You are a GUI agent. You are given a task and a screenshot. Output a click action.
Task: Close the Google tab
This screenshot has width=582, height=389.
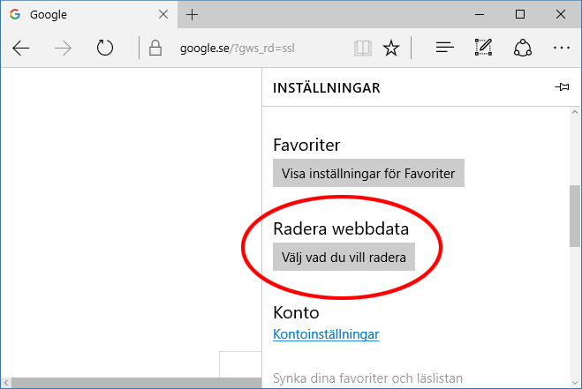coord(162,15)
